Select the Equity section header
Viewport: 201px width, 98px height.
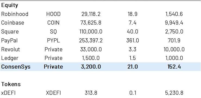coord(10,5)
